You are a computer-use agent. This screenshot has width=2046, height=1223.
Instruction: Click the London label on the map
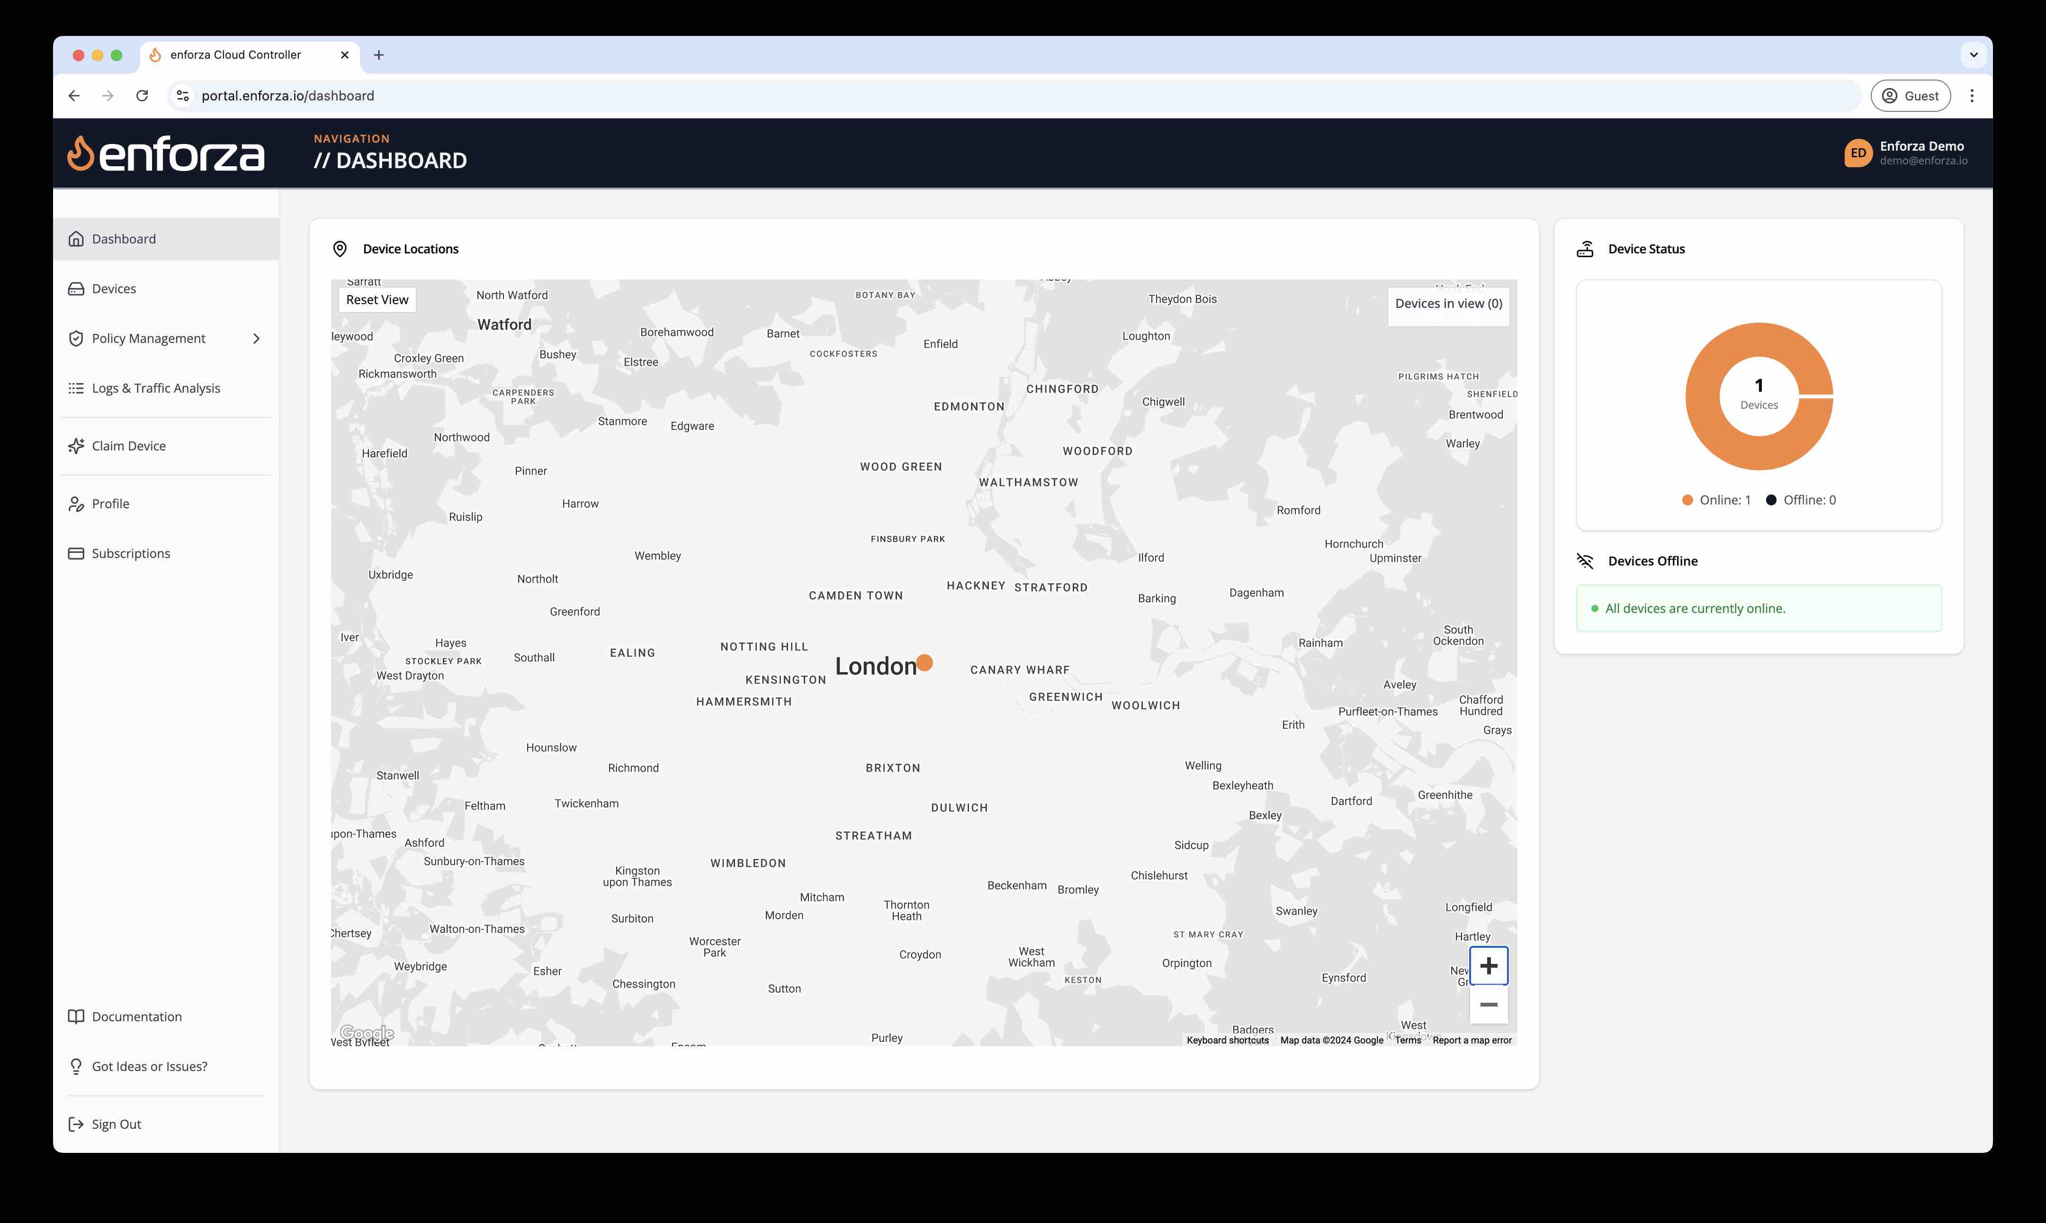click(876, 666)
